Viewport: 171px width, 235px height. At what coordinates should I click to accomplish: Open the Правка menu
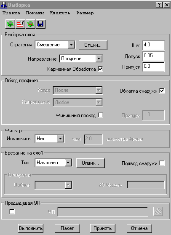(x=11, y=13)
